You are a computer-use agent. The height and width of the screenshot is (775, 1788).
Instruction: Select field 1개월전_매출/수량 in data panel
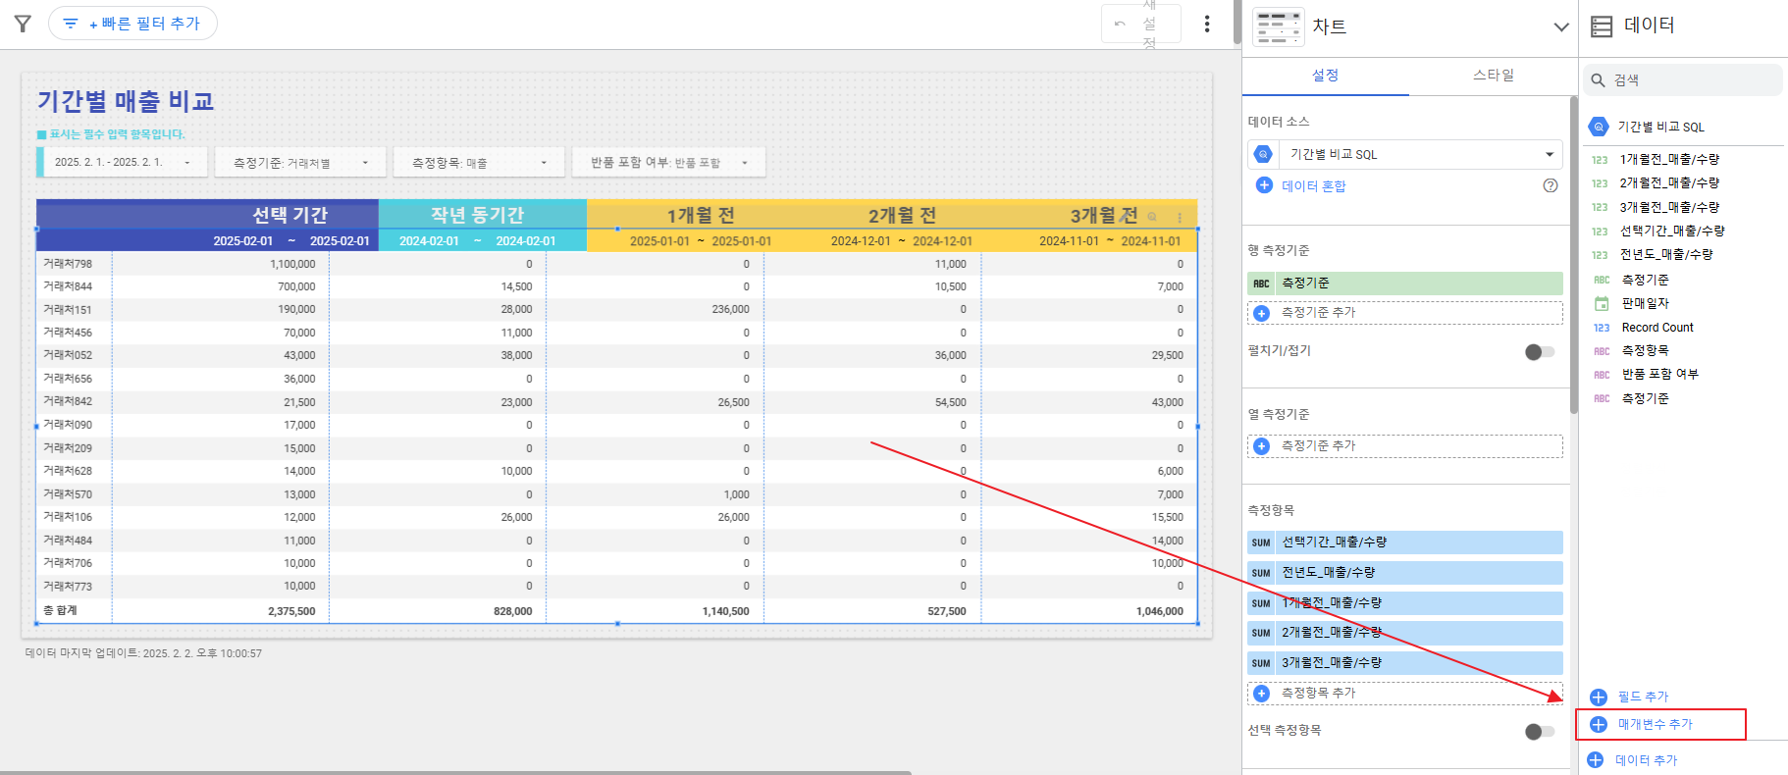[1669, 159]
